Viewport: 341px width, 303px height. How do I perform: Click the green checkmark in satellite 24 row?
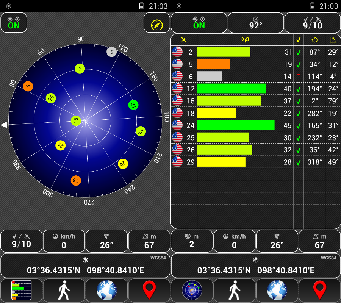tap(299, 125)
